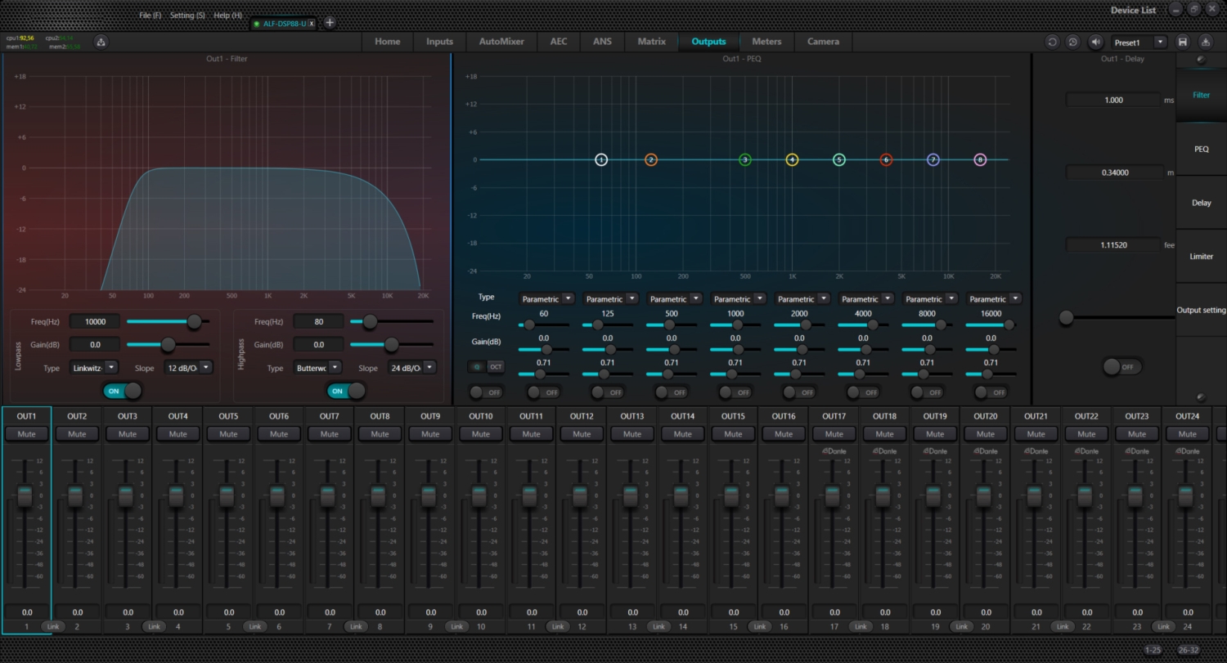1227x663 pixels.
Task: Click the download preset icon
Action: point(1206,42)
